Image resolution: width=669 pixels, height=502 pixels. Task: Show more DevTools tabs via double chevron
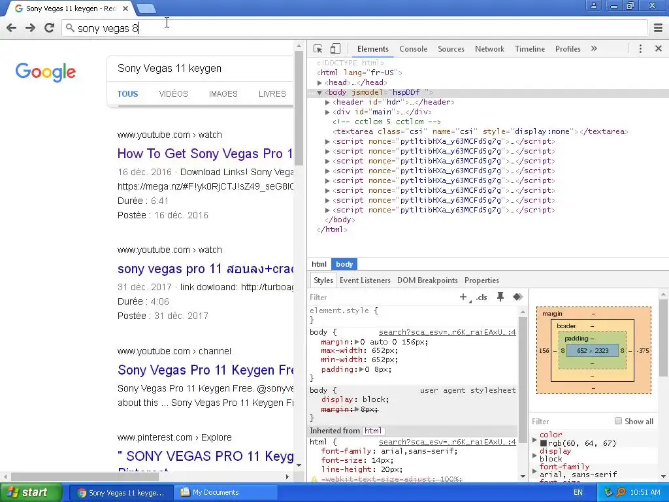pyautogui.click(x=594, y=48)
